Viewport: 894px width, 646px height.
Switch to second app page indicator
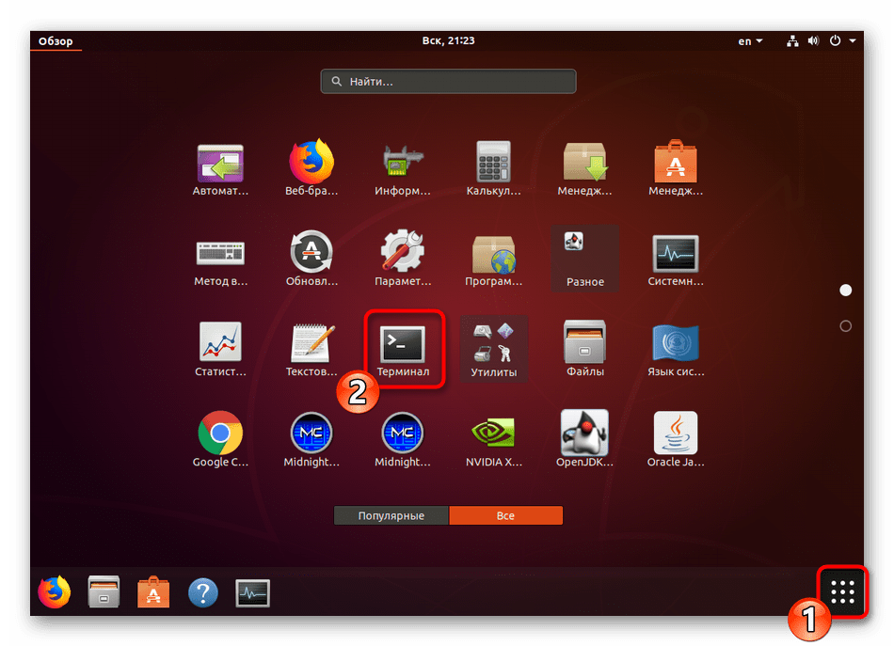pyautogui.click(x=845, y=326)
